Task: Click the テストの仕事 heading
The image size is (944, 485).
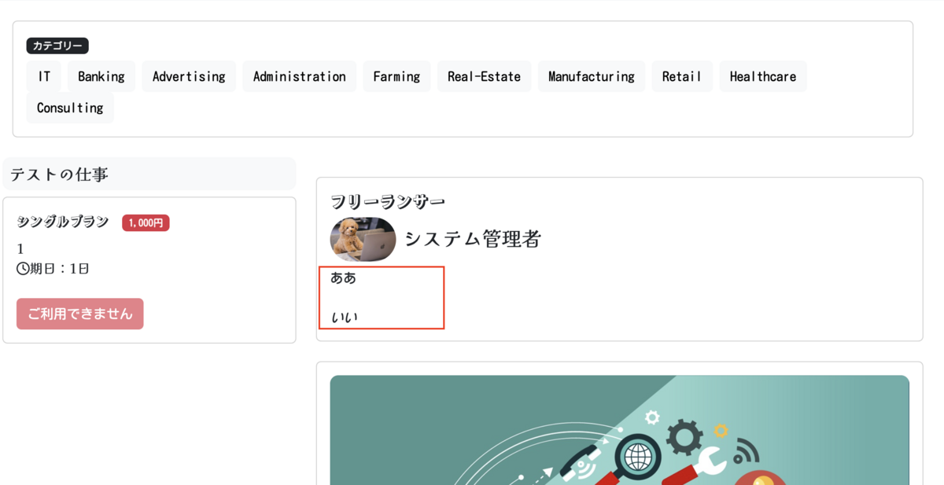Action: pos(60,175)
